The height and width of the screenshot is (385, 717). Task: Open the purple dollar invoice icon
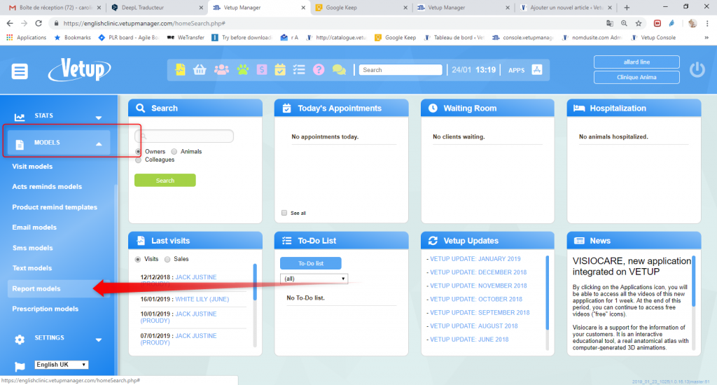tap(262, 69)
